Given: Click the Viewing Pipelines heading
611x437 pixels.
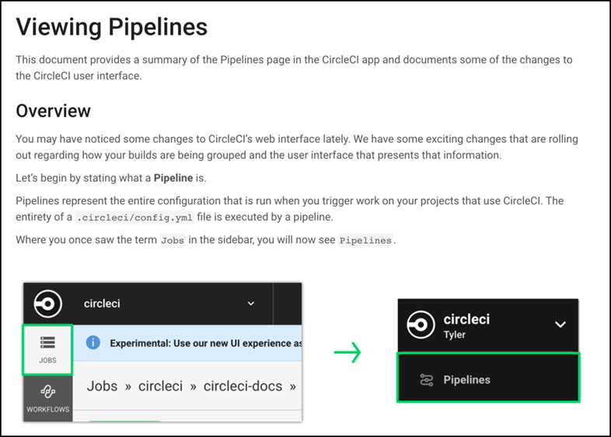Looking at the screenshot, I should (111, 27).
